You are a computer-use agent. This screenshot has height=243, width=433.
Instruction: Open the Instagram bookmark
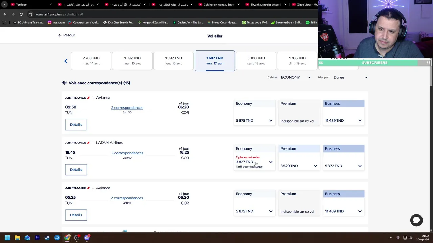(x=56, y=22)
